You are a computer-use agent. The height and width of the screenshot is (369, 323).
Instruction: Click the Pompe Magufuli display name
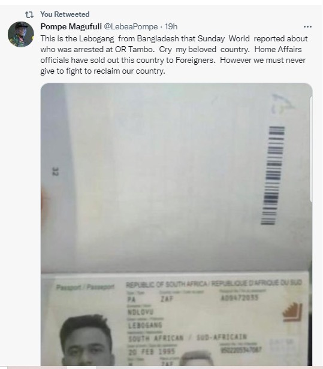(71, 26)
